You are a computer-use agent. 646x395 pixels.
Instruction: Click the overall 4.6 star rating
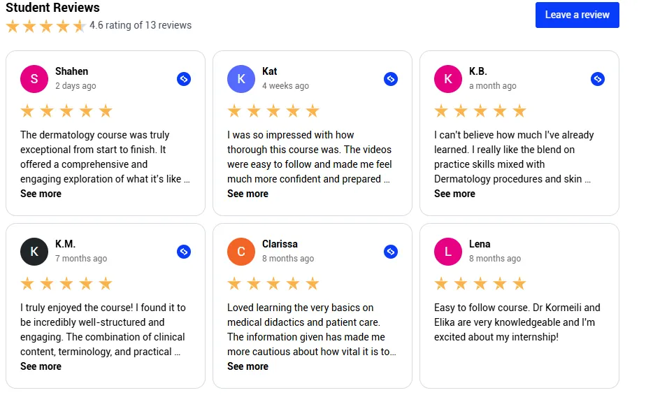45,27
